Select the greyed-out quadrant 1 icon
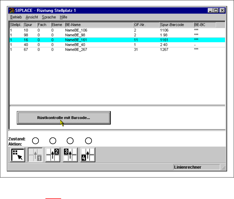 pos(35,155)
